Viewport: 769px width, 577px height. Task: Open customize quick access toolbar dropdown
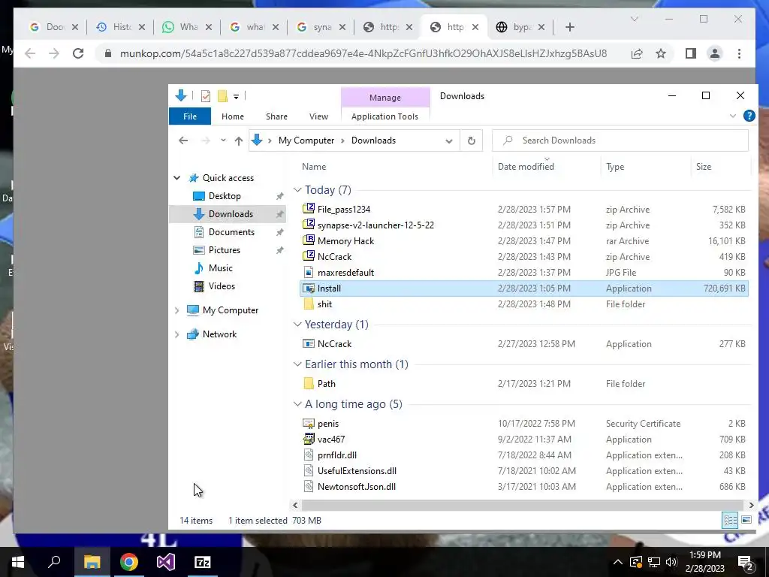(x=236, y=96)
